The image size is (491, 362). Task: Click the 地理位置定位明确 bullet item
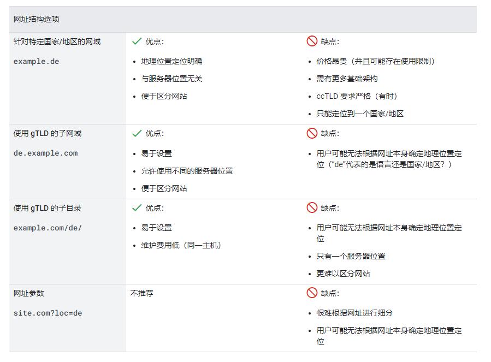pyautogui.click(x=171, y=61)
